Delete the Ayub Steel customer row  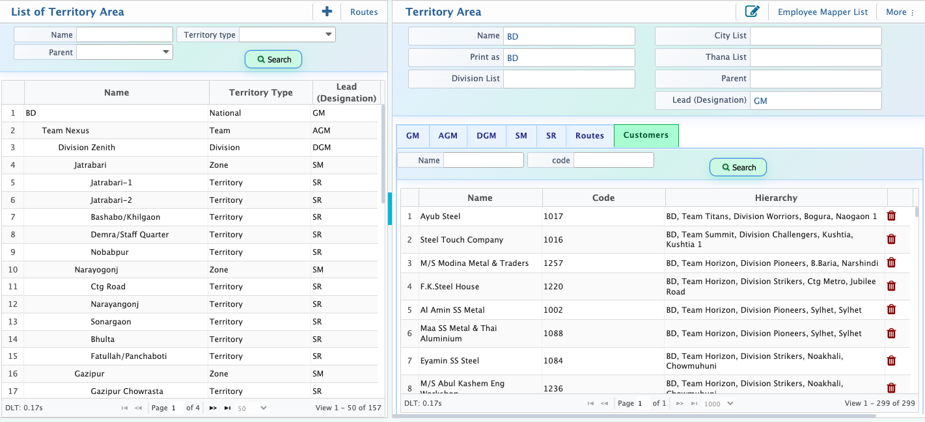pos(891,217)
